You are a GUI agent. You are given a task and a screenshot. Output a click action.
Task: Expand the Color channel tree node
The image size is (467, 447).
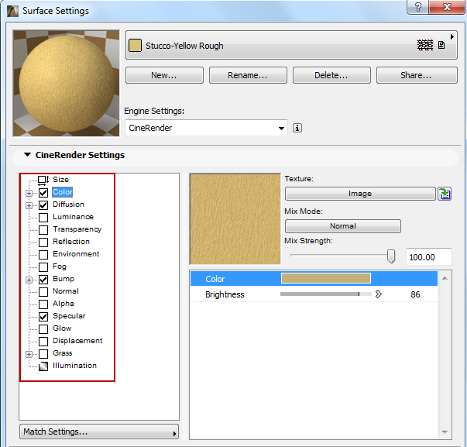click(x=29, y=193)
